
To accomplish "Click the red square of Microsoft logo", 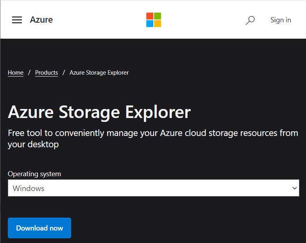I will coord(150,16).
